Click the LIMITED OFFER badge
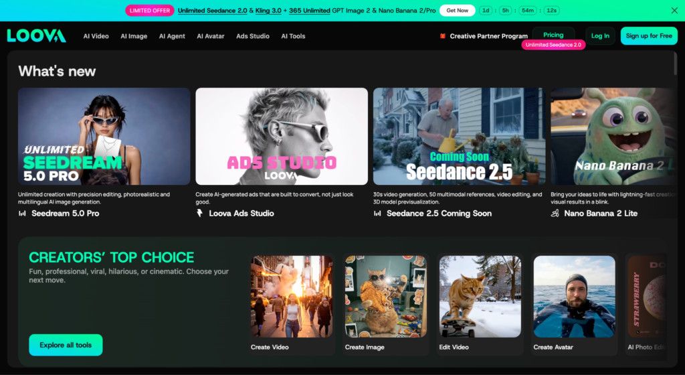This screenshot has height=375, width=685. [149, 11]
